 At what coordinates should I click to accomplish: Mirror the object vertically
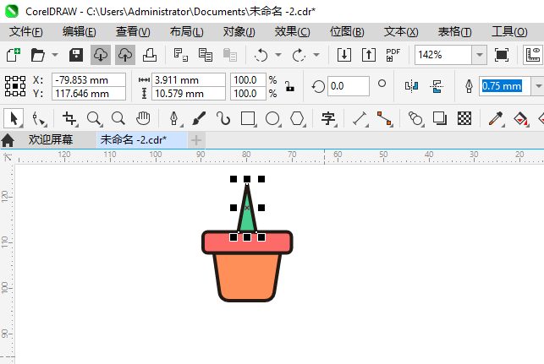click(436, 86)
